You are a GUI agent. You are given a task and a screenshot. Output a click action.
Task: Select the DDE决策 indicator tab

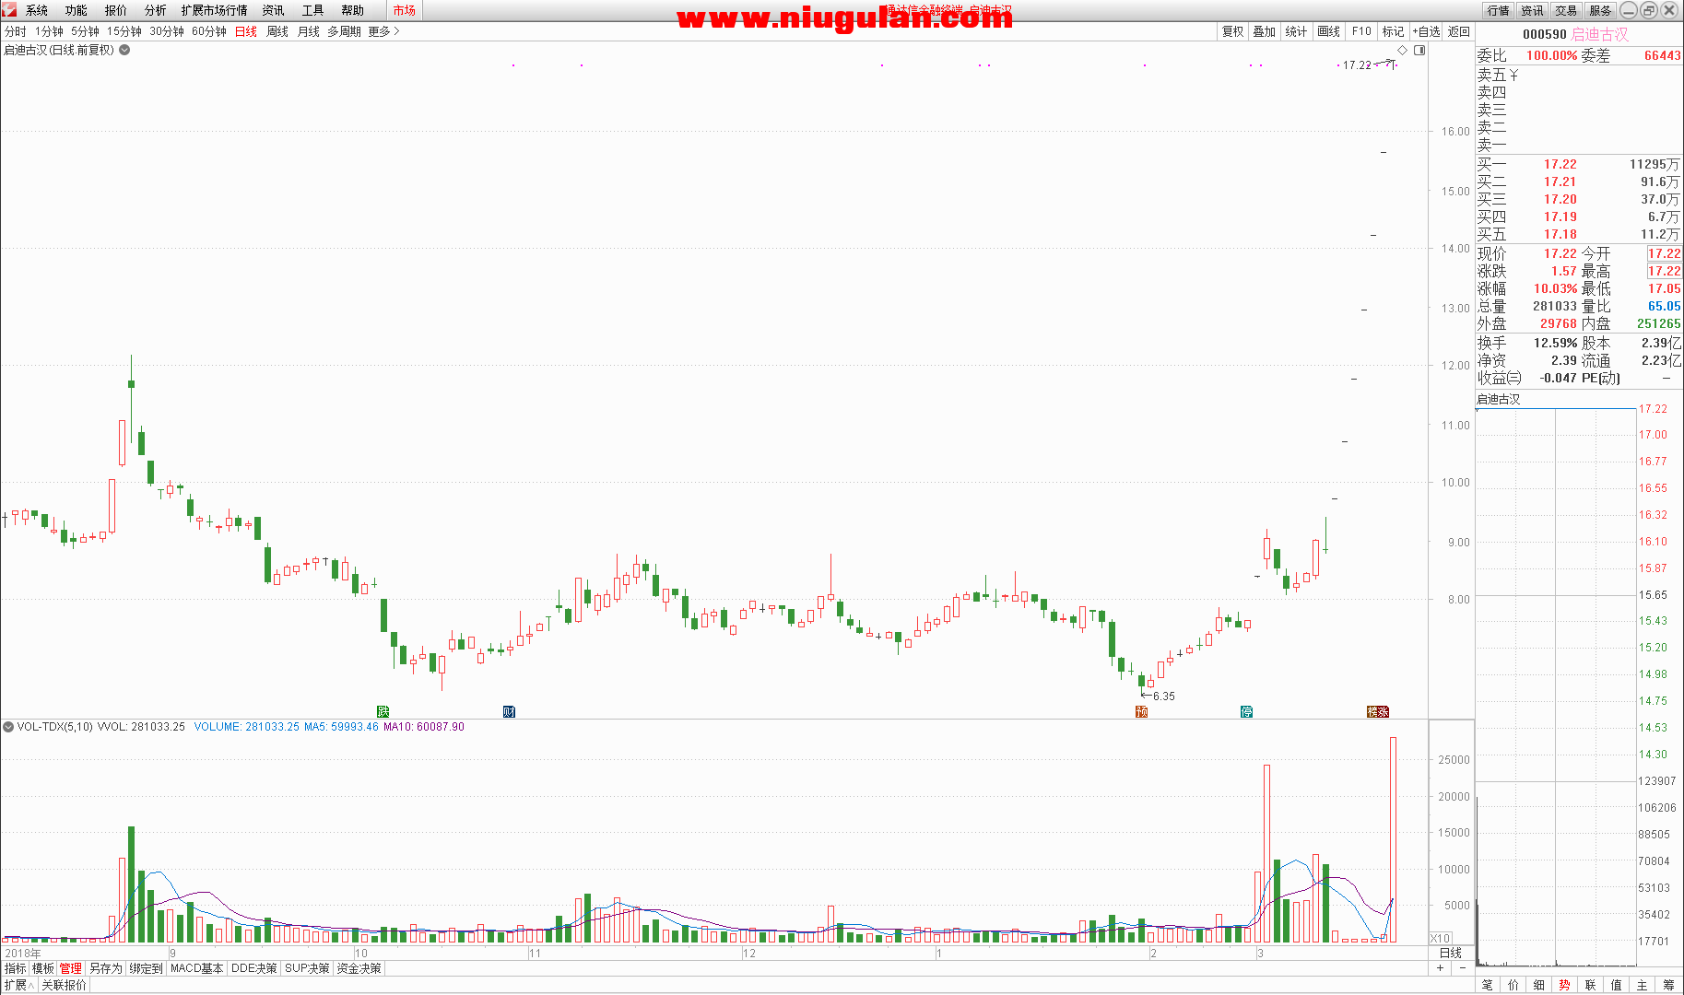[254, 968]
